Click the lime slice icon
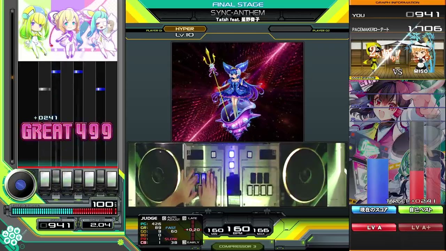The width and height of the screenshot is (446, 251). tap(121, 242)
